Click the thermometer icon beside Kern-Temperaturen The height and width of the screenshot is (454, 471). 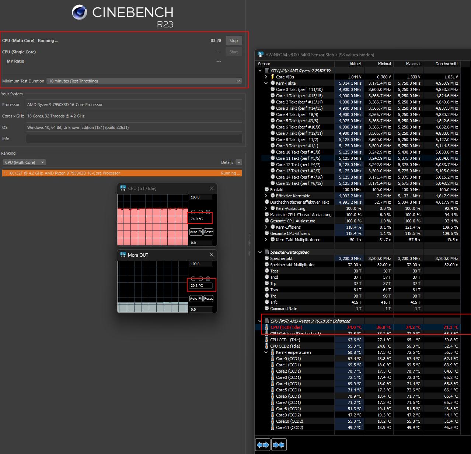273,352
